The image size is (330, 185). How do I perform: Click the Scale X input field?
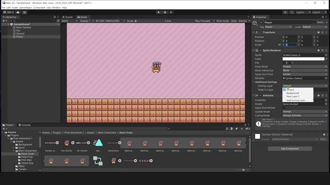[x=291, y=45]
